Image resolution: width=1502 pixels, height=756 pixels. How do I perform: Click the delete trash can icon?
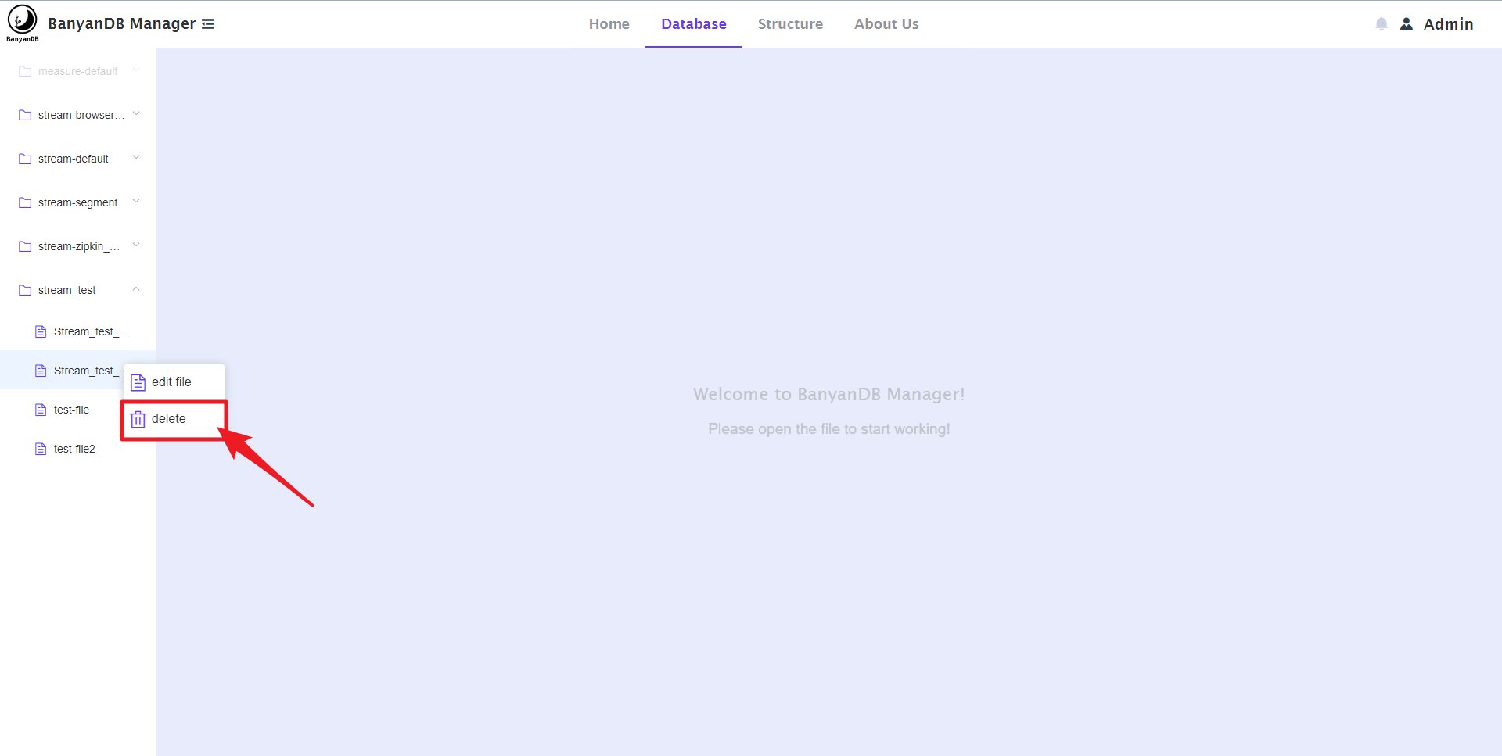[138, 419]
